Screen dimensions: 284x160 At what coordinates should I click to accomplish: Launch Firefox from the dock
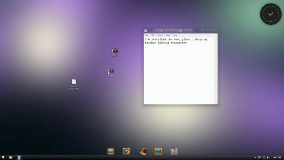142,151
